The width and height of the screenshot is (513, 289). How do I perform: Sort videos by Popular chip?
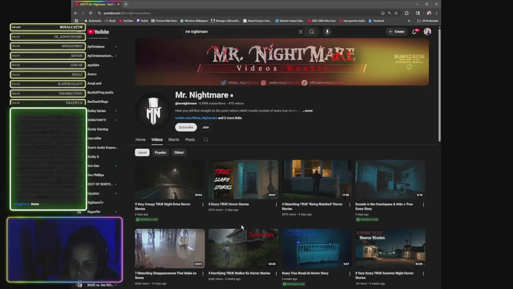(160, 153)
